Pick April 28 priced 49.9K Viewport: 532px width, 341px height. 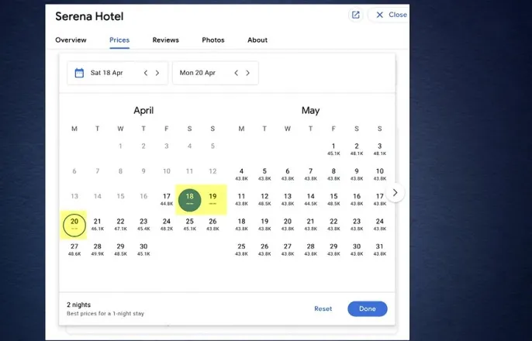(x=98, y=250)
